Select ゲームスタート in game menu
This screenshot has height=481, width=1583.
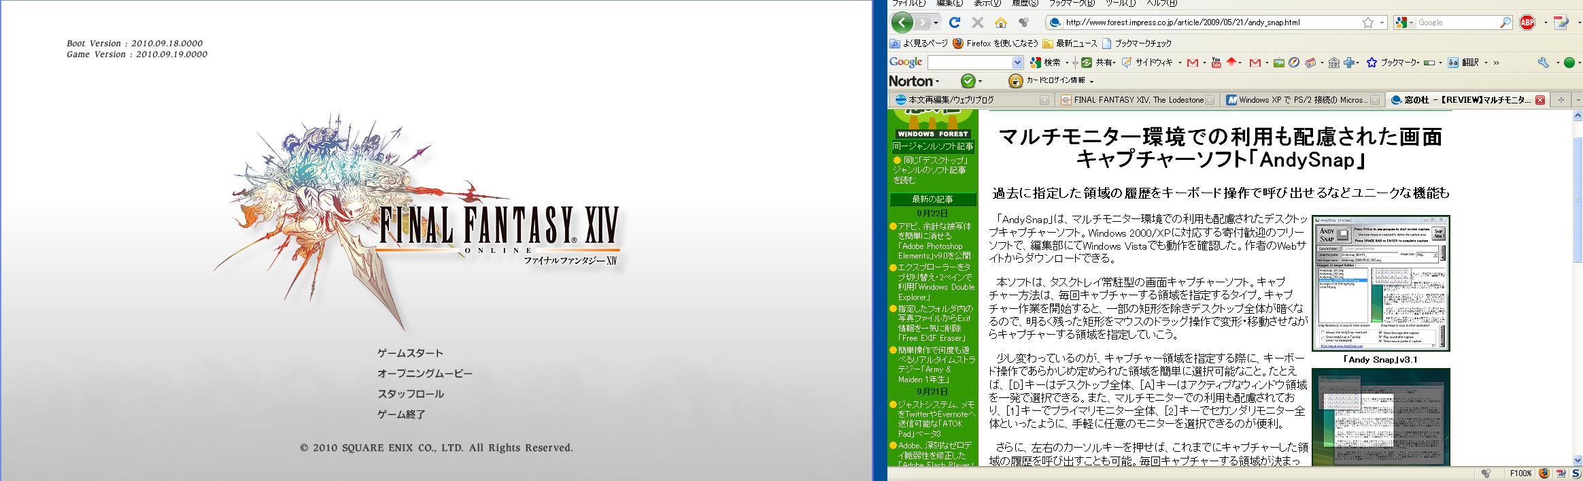point(410,353)
